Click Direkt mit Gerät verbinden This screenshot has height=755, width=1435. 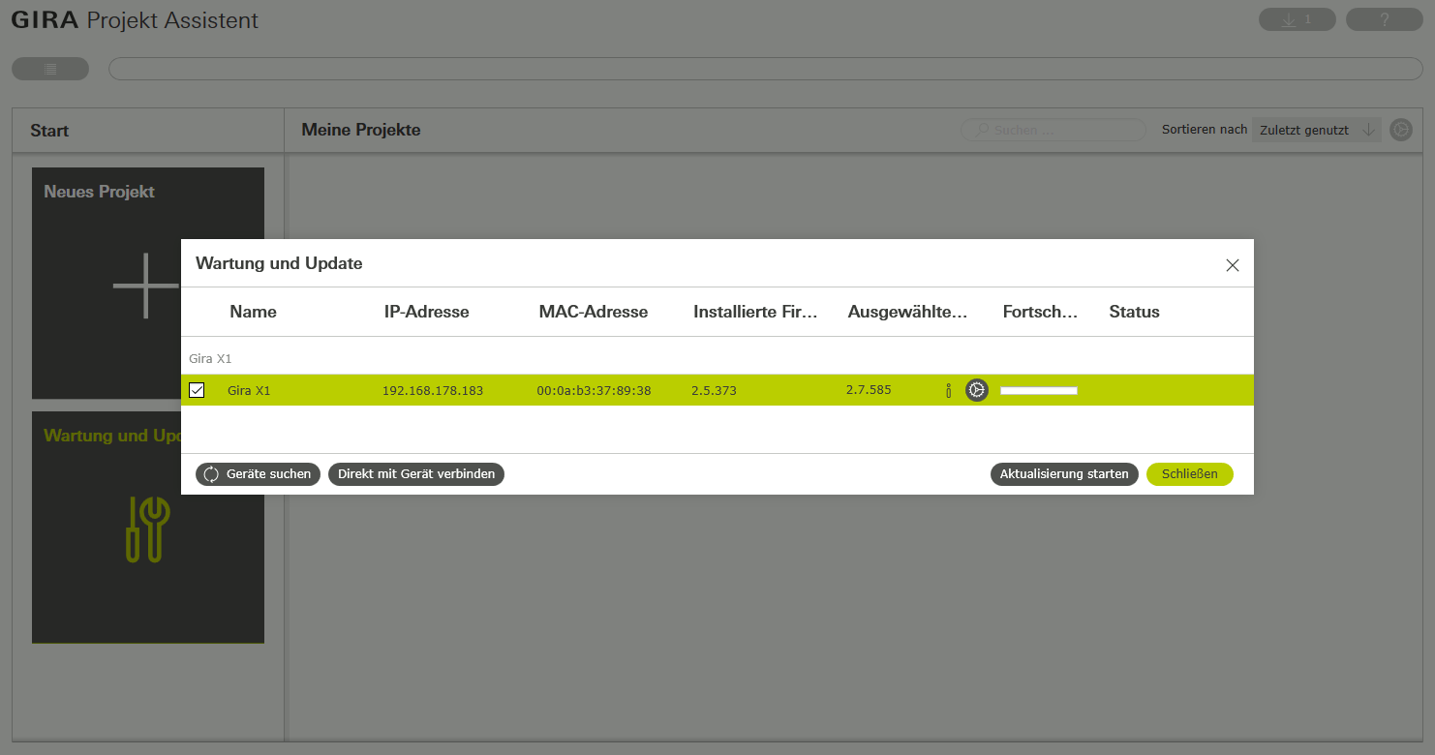coord(416,474)
